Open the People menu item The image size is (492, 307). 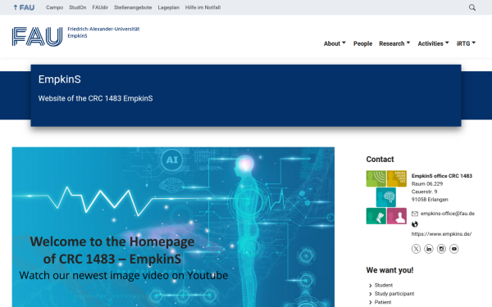point(362,43)
